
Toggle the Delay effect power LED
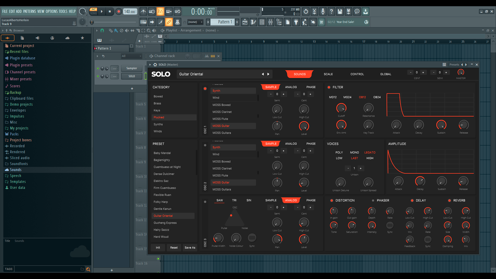(x=412, y=201)
